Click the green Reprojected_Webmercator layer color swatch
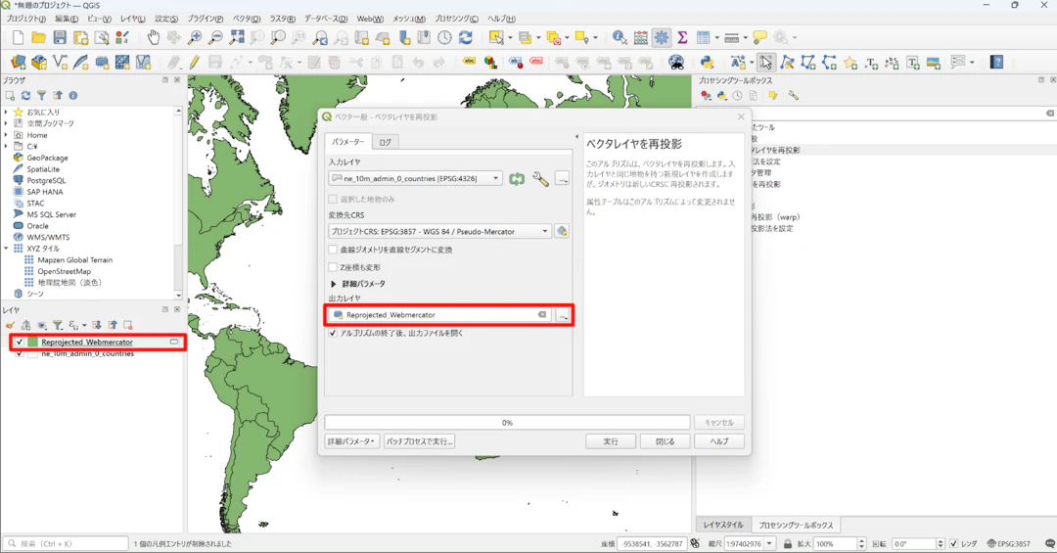The width and height of the screenshot is (1057, 553). coord(32,343)
